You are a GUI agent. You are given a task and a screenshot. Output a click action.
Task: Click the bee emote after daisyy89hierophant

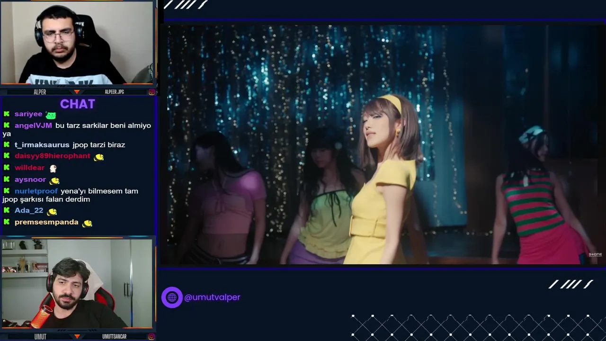click(98, 157)
